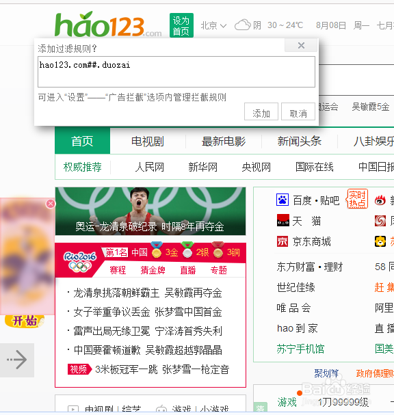Open the 央视网 link
Screen dimensions: 394x415
[x=257, y=168]
